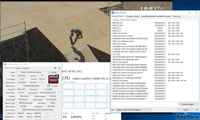Click the first CPU core graph in Task Manager
This screenshot has width=200, height=120.
click(68, 87)
